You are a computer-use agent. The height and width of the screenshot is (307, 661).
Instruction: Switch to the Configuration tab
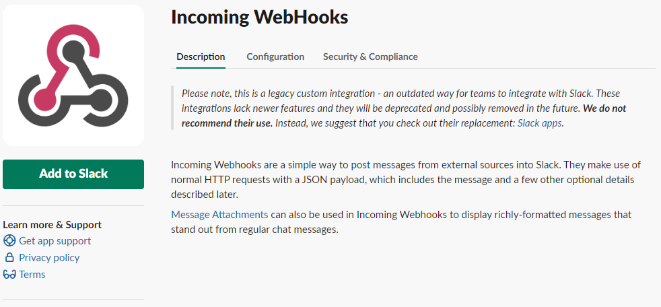pyautogui.click(x=275, y=57)
